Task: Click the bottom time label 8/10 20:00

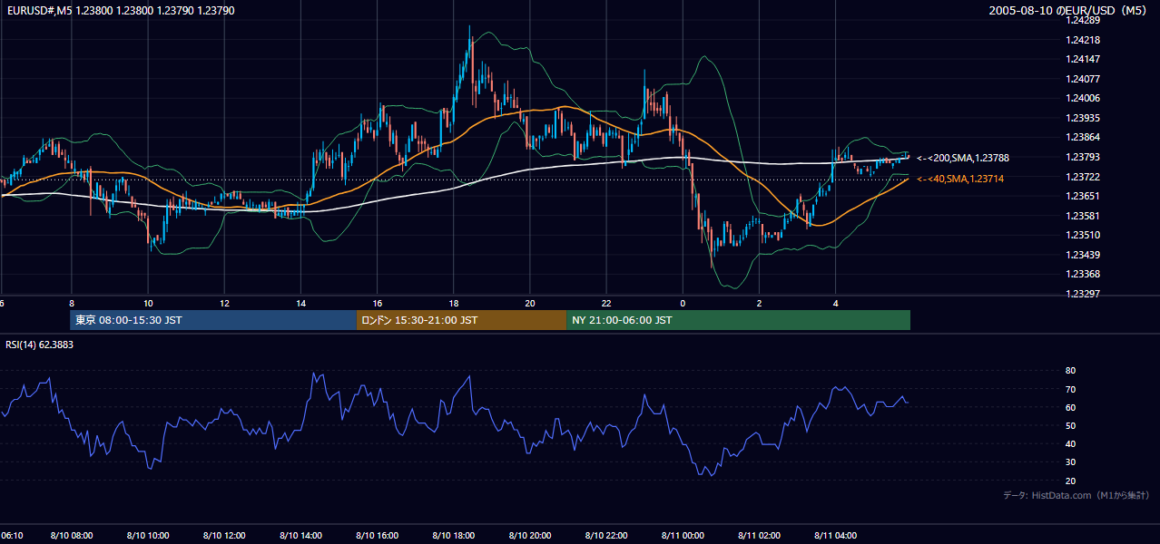Action: click(x=530, y=536)
